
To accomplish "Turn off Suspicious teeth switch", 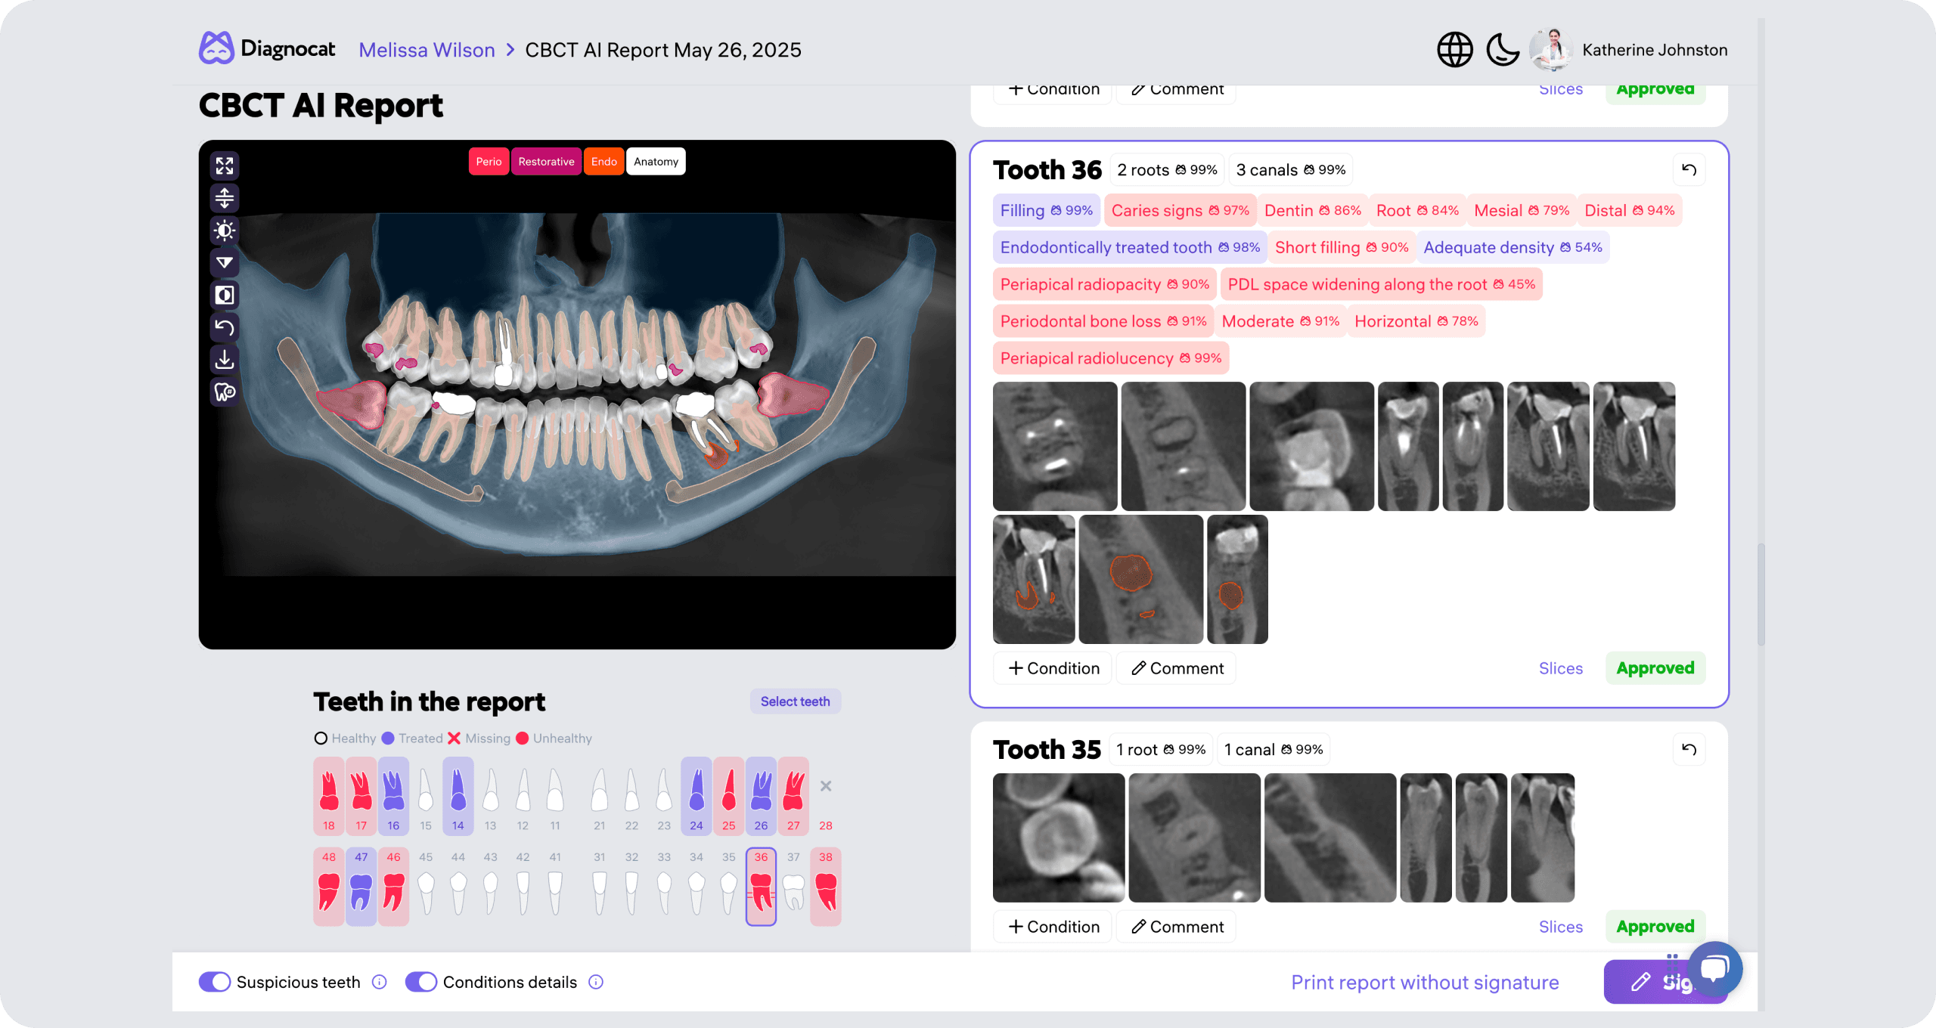I will tap(215, 982).
